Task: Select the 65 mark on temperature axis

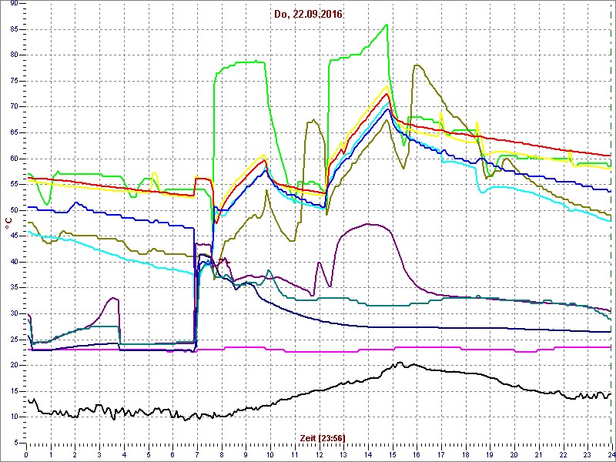Action: click(14, 132)
